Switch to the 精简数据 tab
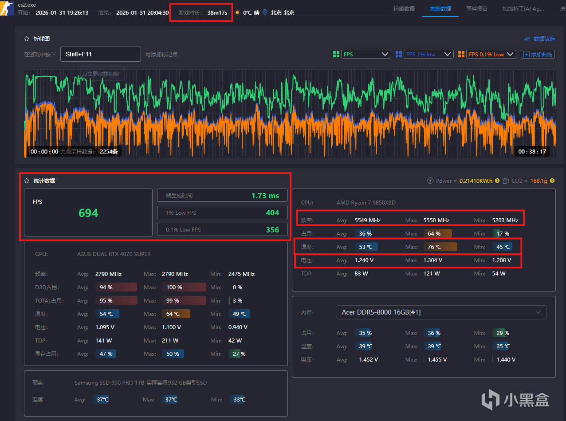Image resolution: width=566 pixels, height=421 pixels. [404, 9]
